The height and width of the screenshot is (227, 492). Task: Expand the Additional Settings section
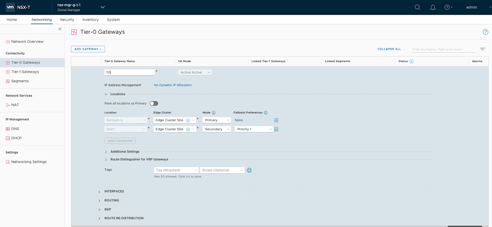pos(125,152)
